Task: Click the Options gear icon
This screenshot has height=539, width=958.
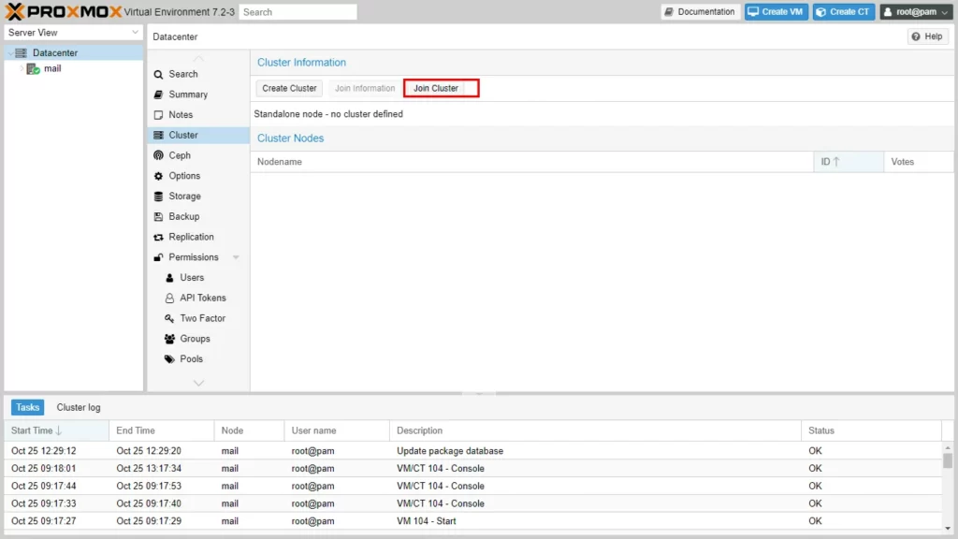Action: (x=159, y=176)
